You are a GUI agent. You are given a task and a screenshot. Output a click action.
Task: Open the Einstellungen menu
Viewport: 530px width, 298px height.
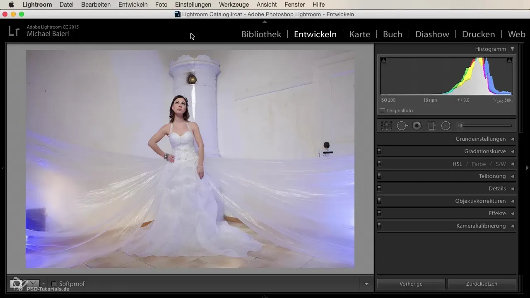(193, 5)
